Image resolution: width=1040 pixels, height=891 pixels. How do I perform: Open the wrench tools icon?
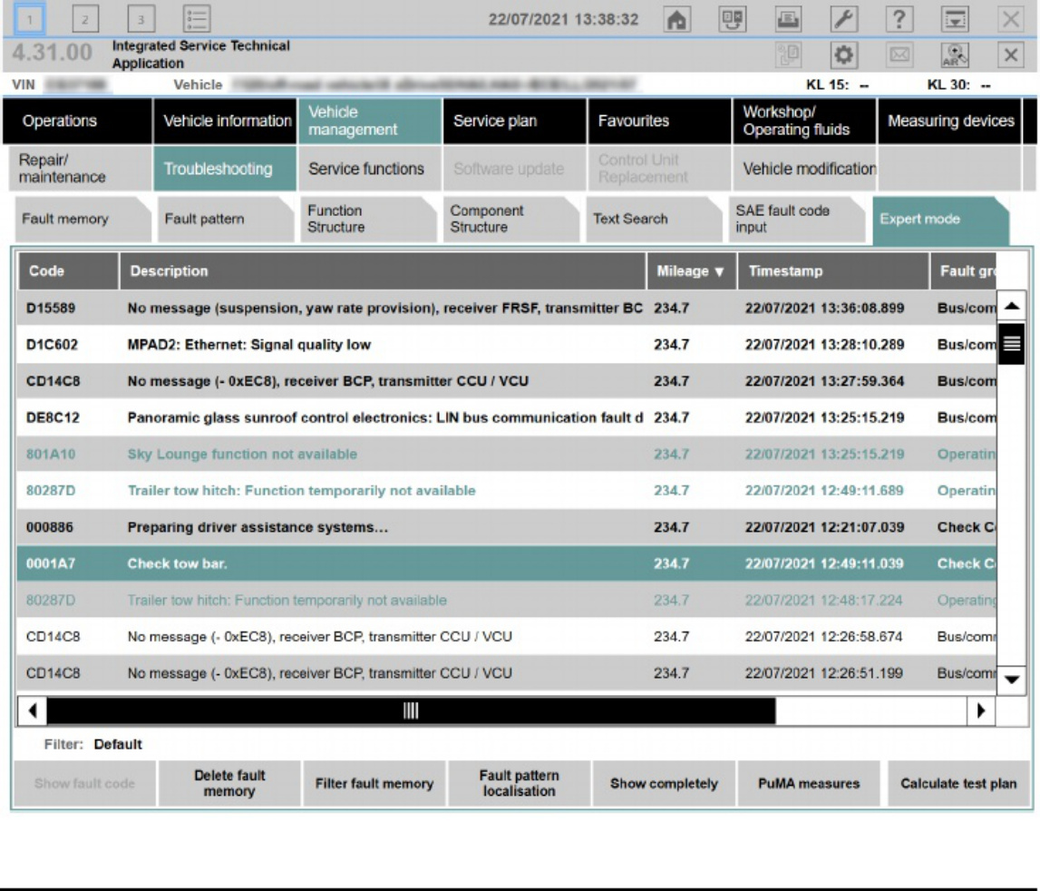coord(843,19)
